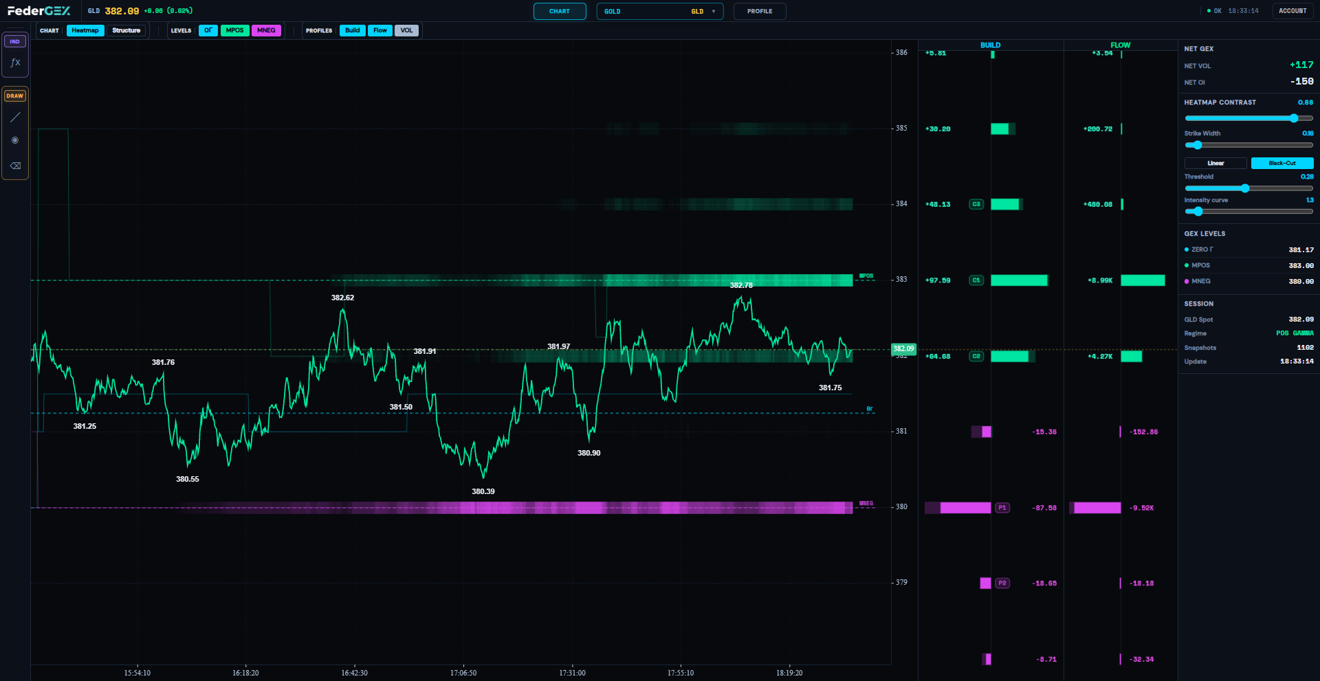Toggle the Structure chart mode

point(126,30)
